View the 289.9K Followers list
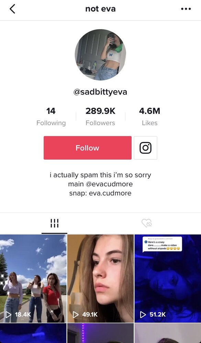Screen dimensions: 201x343 click(100, 117)
